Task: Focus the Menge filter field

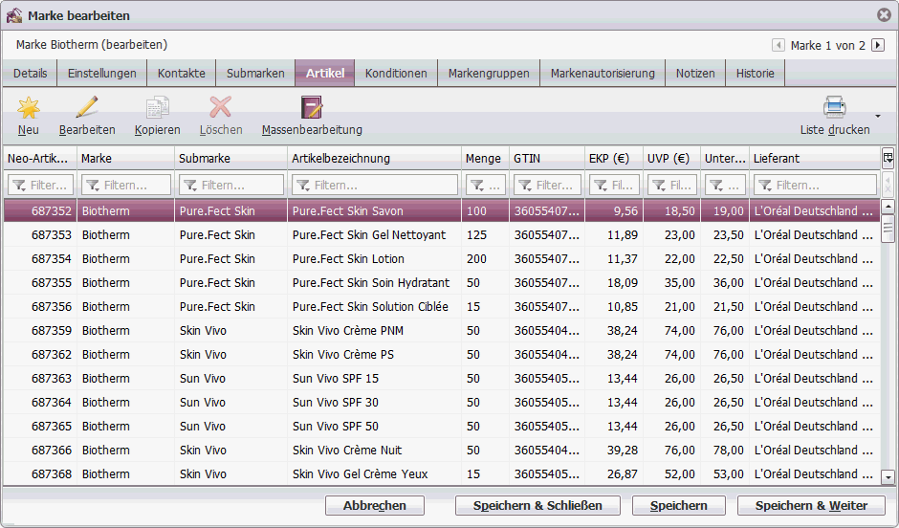Action: [485, 186]
